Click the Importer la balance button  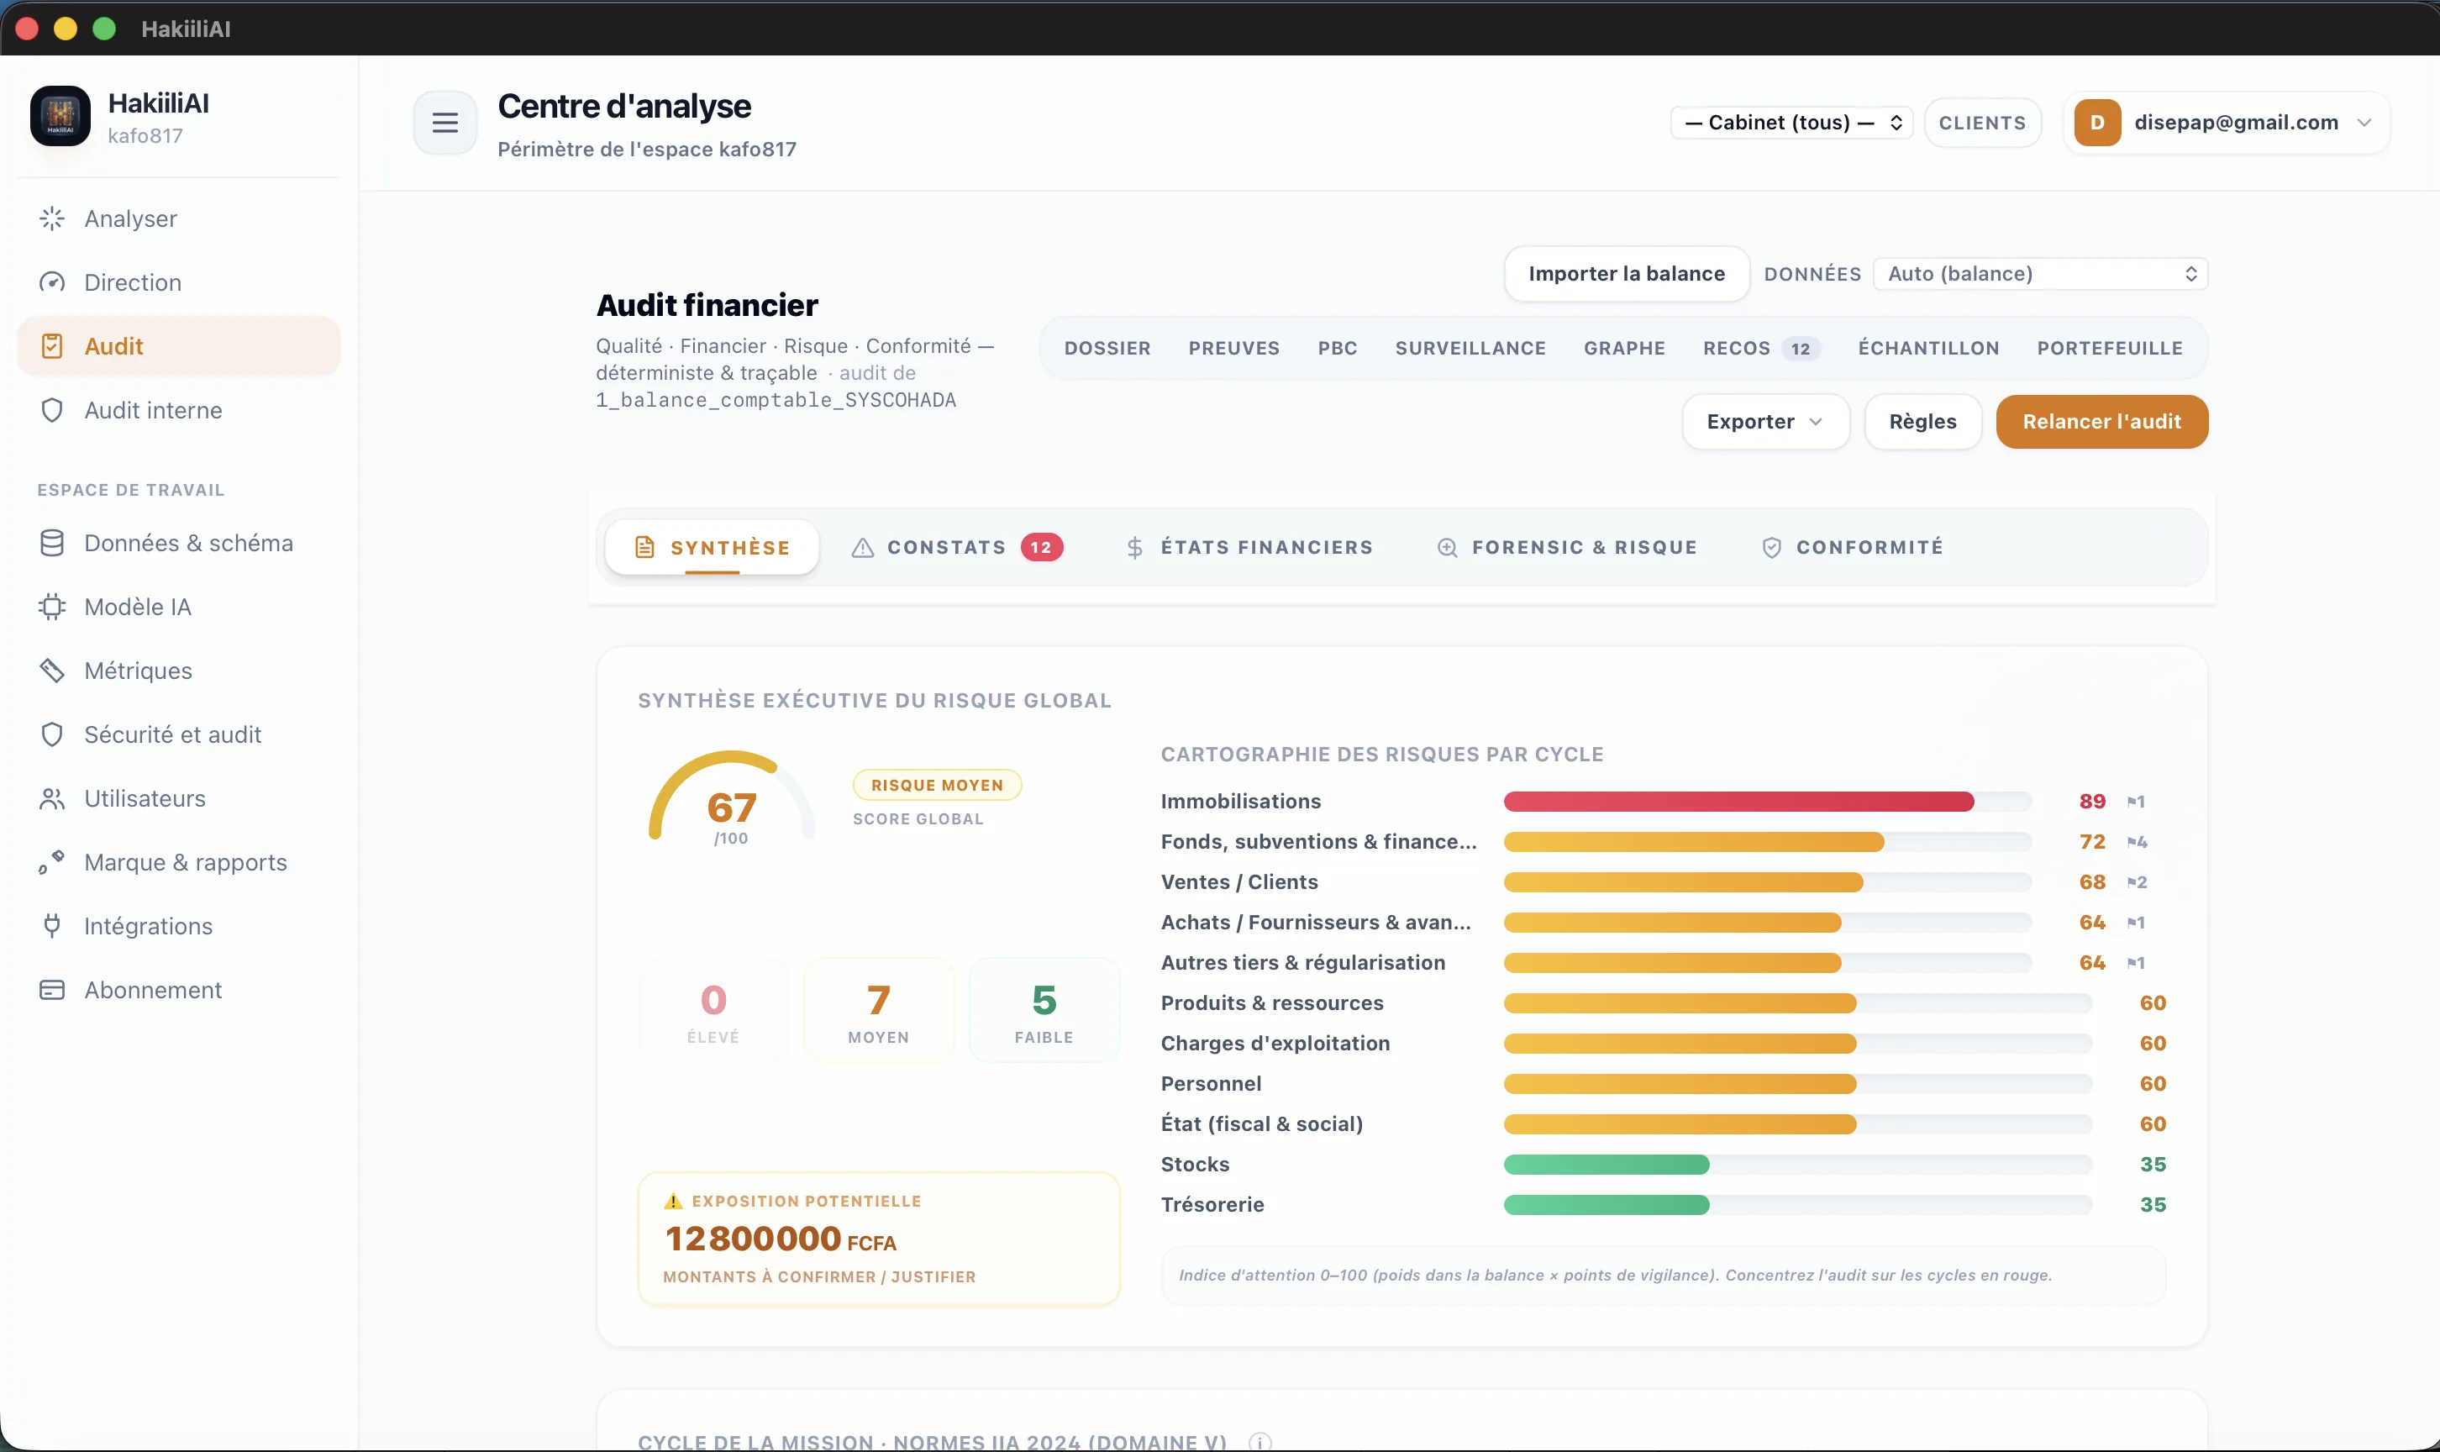pos(1626,274)
